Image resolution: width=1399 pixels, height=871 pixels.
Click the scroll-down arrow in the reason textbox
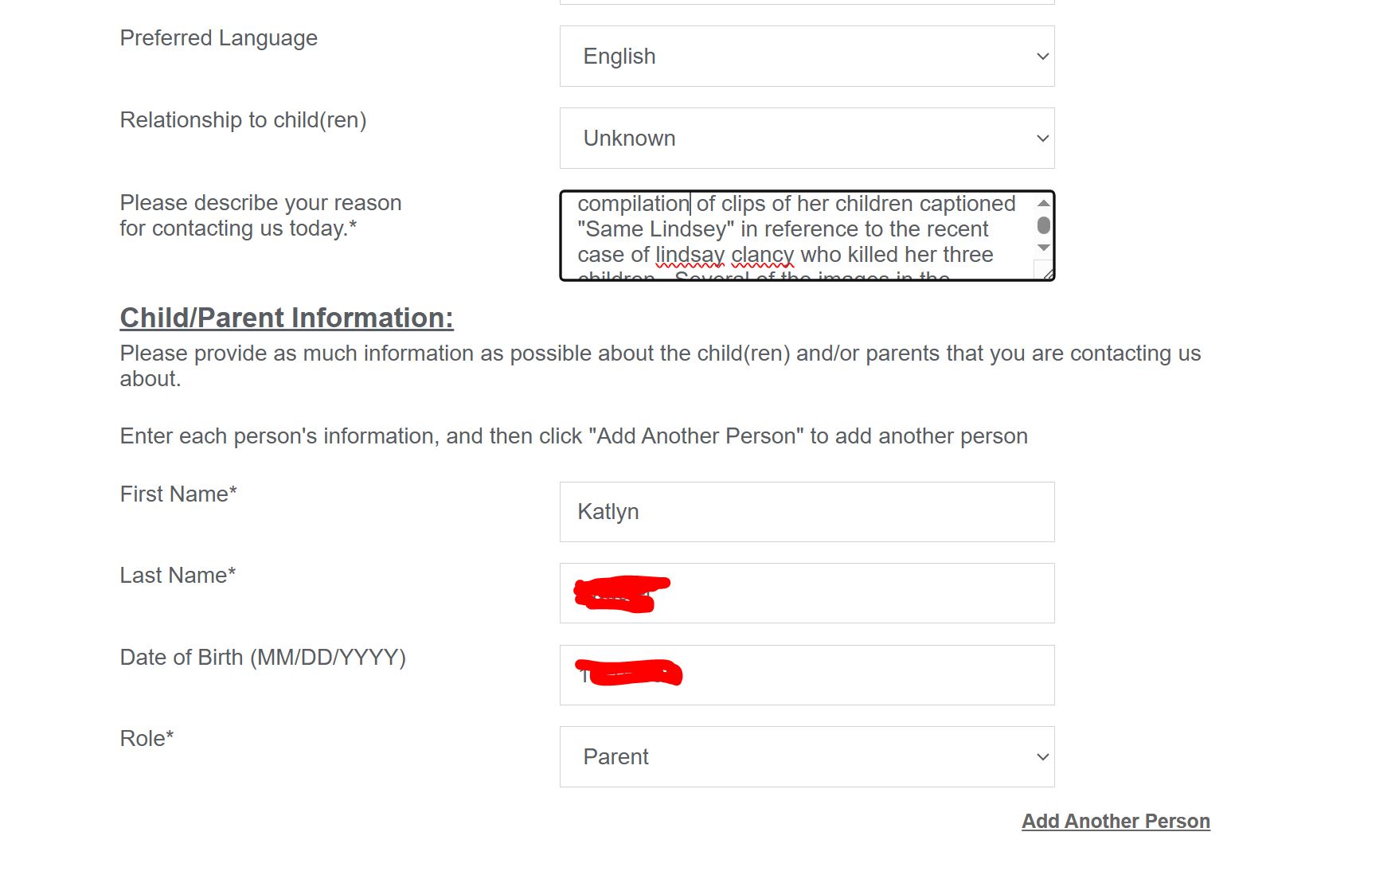tap(1043, 248)
